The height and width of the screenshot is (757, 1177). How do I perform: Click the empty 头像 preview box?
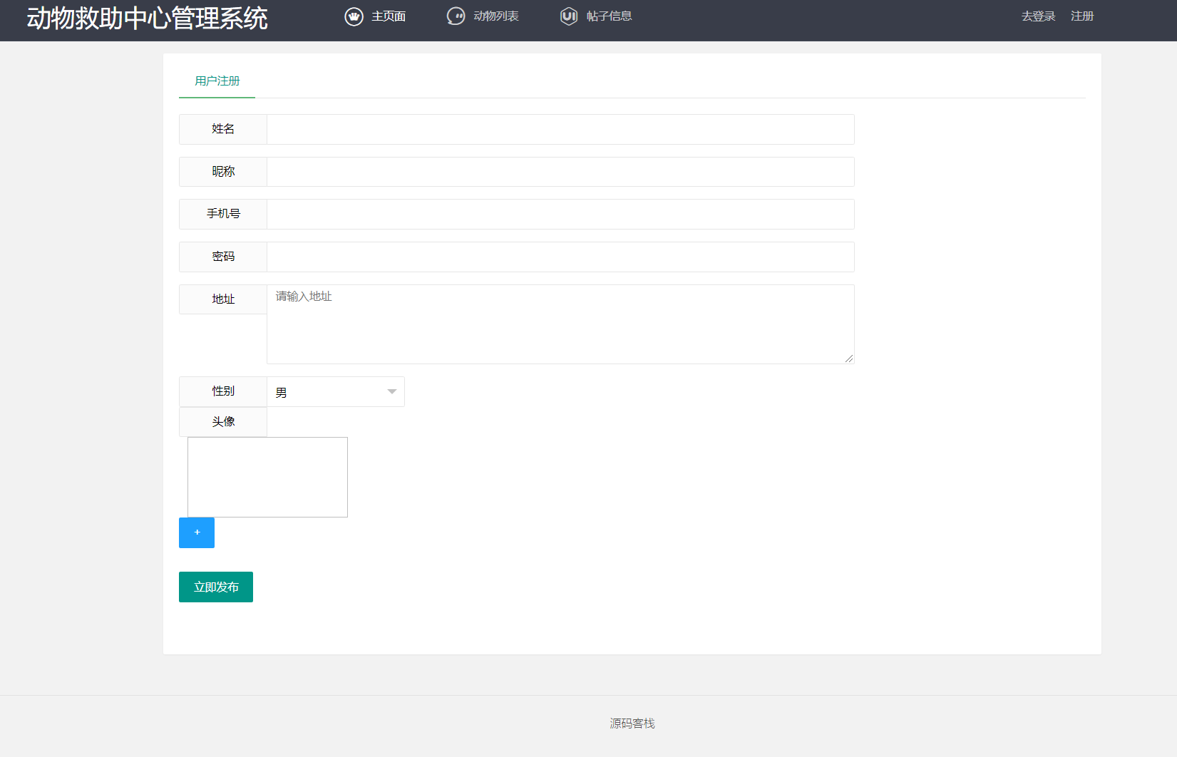[x=267, y=477]
